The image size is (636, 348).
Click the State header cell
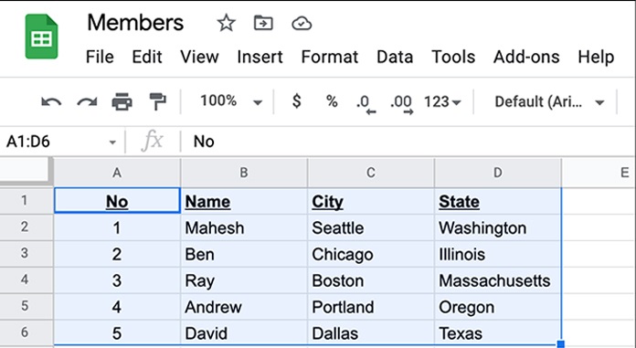pos(498,201)
